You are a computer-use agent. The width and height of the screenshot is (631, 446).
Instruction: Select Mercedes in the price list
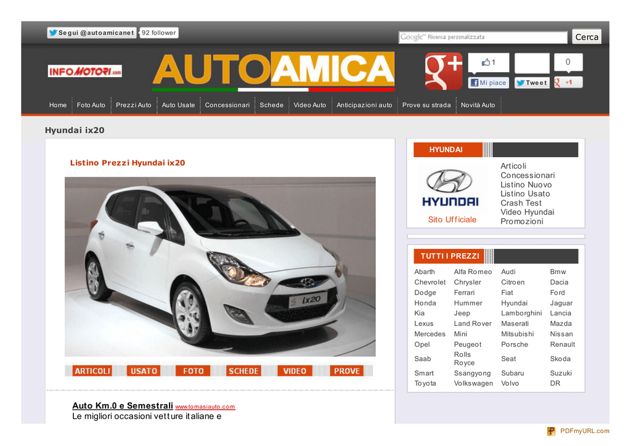429,334
